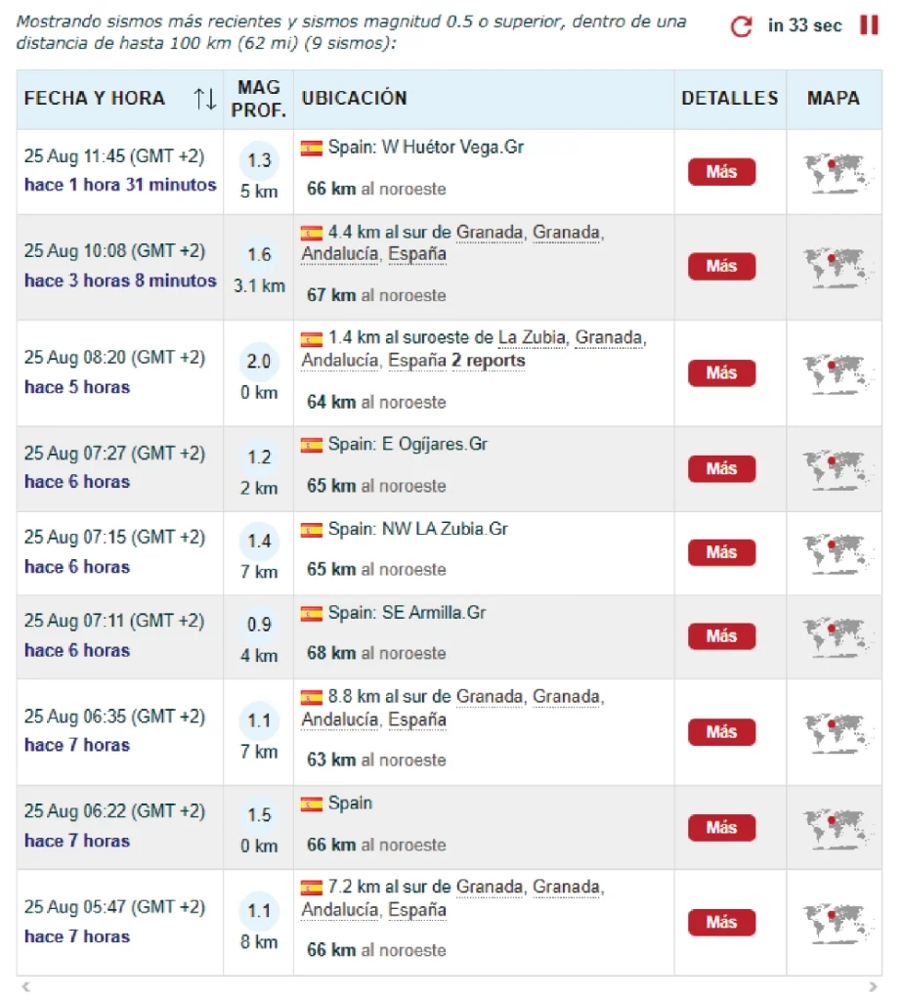
Task: Click Andalucía link in 06:35 row
Action: (x=340, y=719)
